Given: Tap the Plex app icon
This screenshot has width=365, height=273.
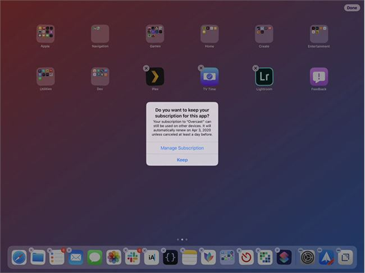Looking at the screenshot, I should click(x=155, y=76).
